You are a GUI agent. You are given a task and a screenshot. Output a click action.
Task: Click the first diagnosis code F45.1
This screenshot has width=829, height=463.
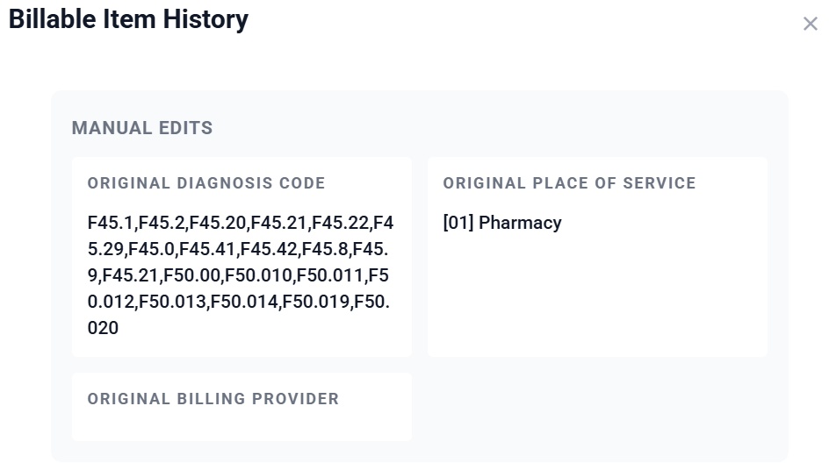pyautogui.click(x=110, y=223)
